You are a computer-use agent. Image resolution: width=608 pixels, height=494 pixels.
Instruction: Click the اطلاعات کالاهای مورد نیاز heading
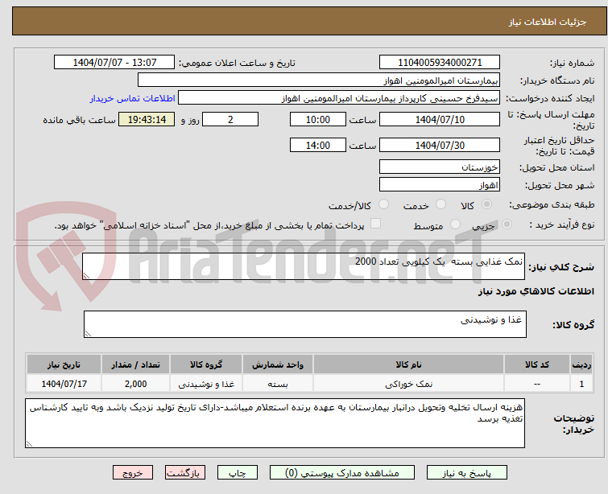click(x=536, y=291)
